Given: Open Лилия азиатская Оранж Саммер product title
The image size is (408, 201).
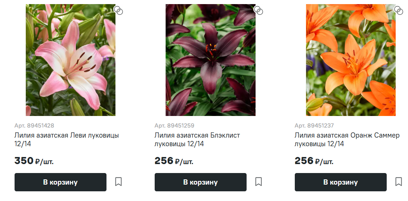Looking at the screenshot, I should click(x=347, y=139).
